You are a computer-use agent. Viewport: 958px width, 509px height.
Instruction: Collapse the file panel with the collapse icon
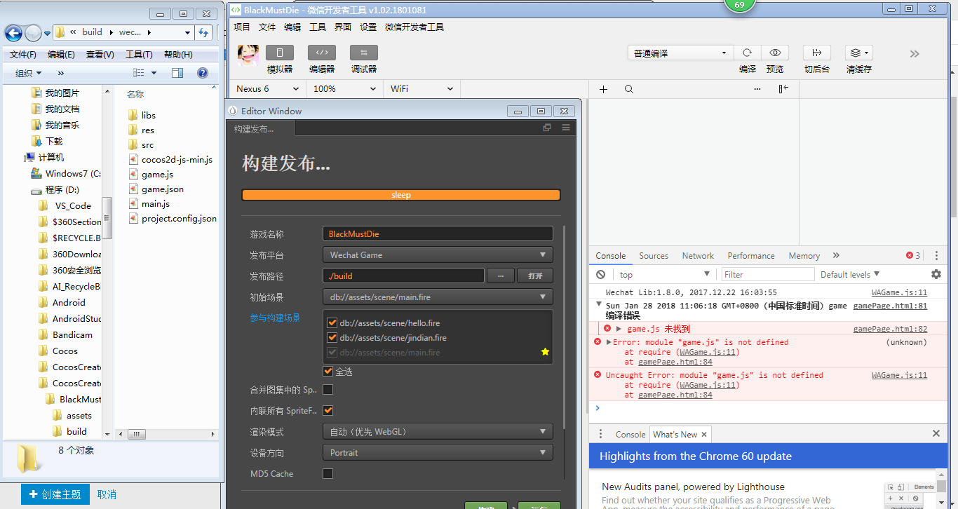(783, 89)
